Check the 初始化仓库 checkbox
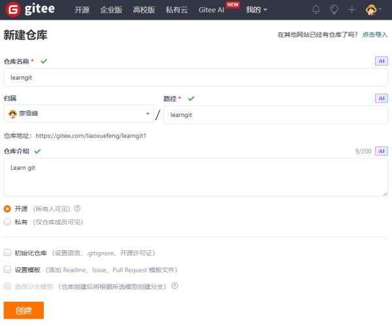The image size is (392, 324). point(7,253)
